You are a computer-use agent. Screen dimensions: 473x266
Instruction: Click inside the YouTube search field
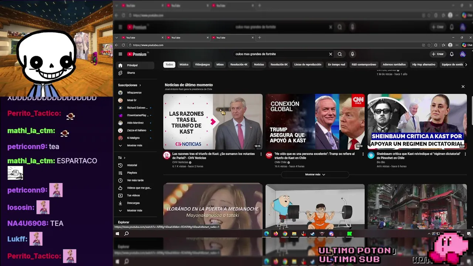click(x=281, y=54)
